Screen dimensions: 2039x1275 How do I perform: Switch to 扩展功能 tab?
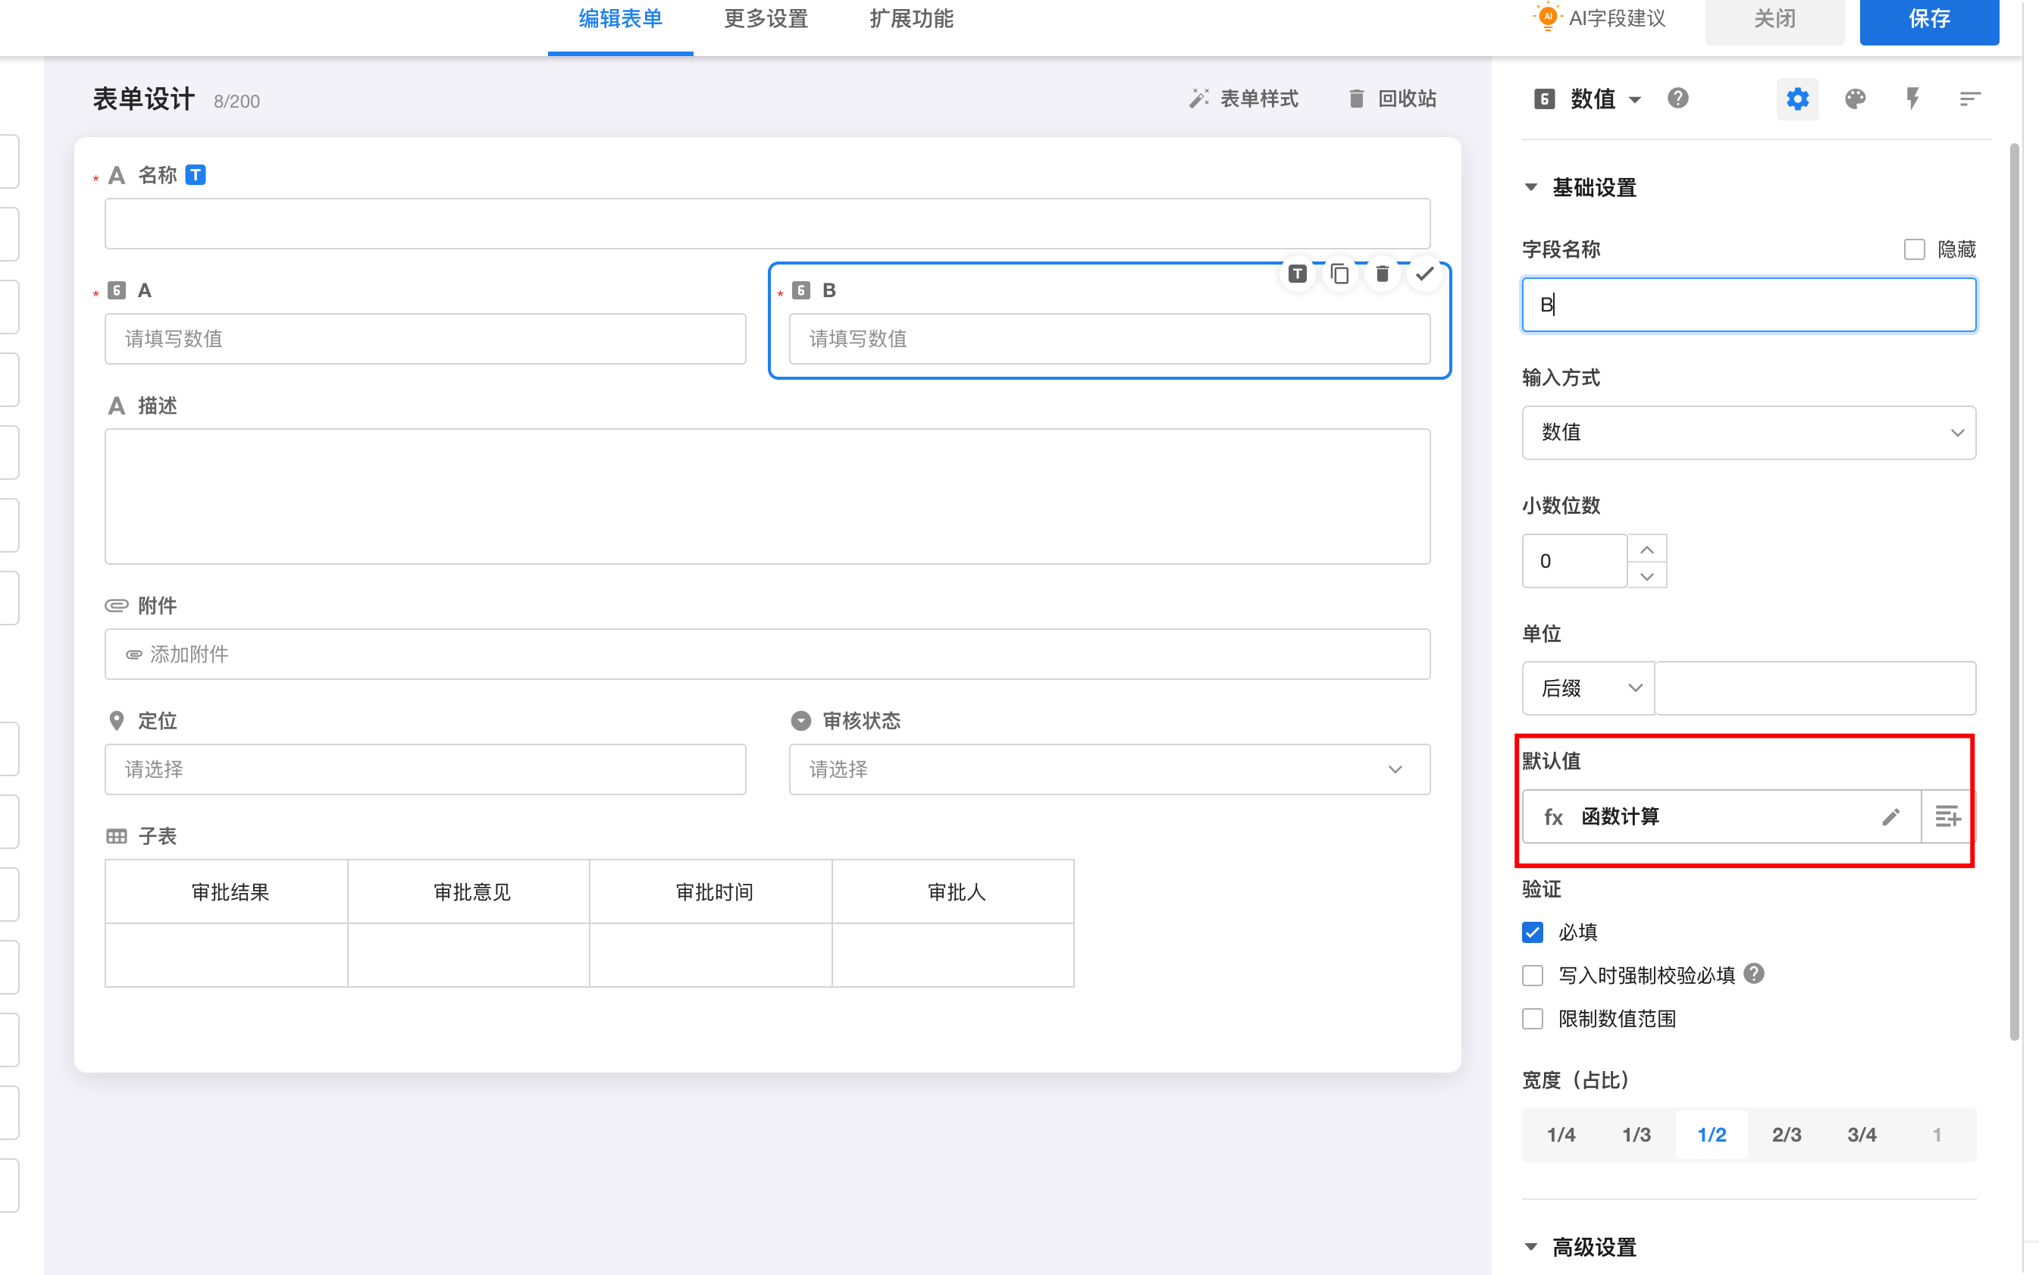point(910,20)
